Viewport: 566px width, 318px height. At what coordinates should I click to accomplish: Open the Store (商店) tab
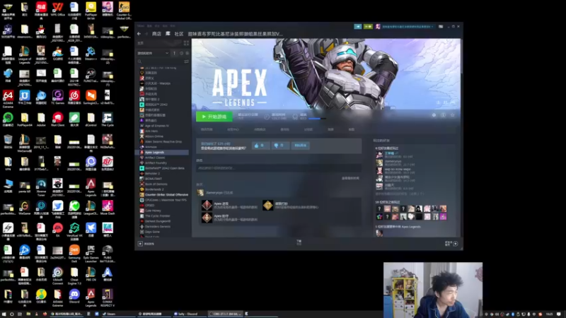156,34
